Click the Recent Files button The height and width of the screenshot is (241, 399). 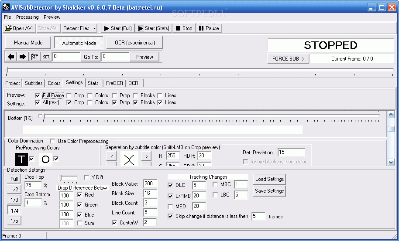click(76, 28)
